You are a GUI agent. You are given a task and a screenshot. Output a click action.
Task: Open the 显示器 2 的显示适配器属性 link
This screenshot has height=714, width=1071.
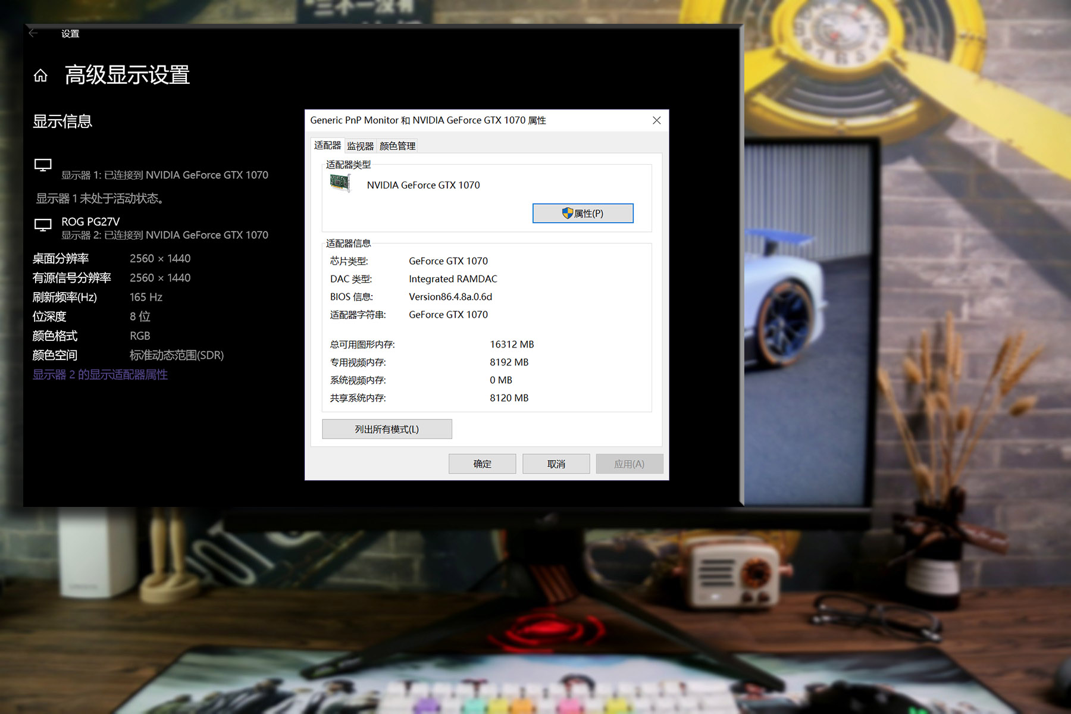100,374
